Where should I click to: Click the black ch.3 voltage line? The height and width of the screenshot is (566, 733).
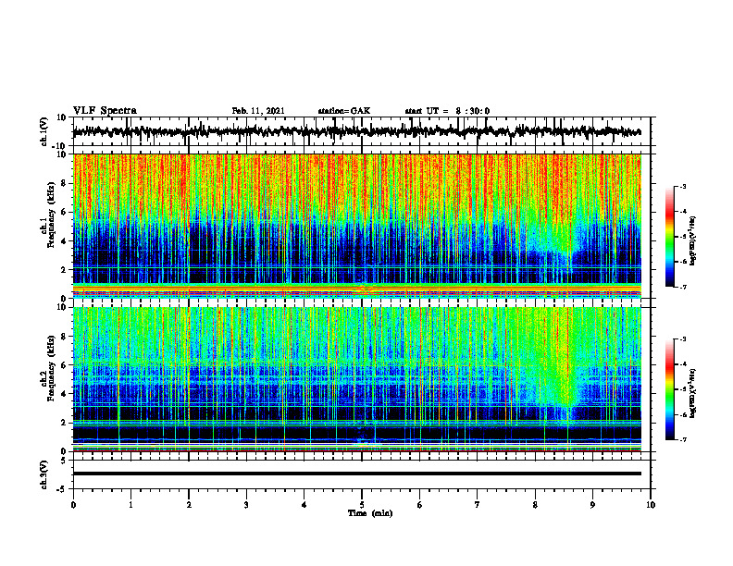[x=357, y=474]
